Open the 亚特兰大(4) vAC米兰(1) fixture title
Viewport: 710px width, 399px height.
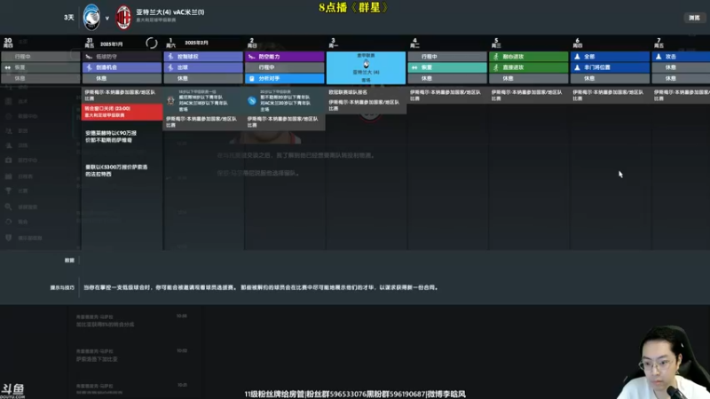[x=170, y=12]
